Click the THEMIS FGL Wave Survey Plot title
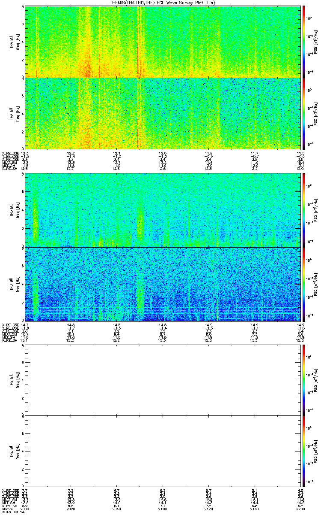Screen dimensions: 321x515 pos(162,3)
